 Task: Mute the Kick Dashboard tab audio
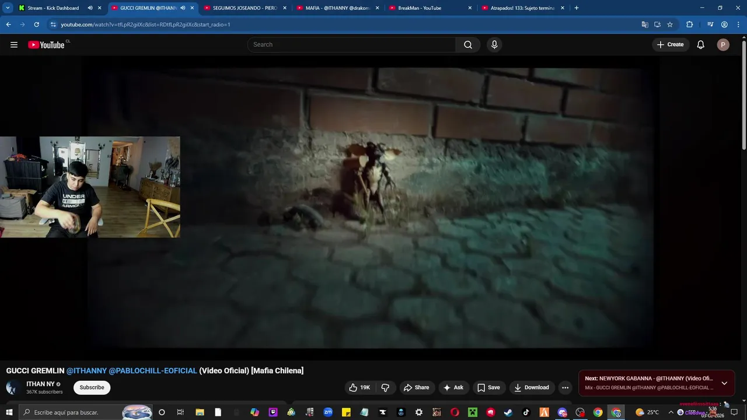click(x=90, y=8)
